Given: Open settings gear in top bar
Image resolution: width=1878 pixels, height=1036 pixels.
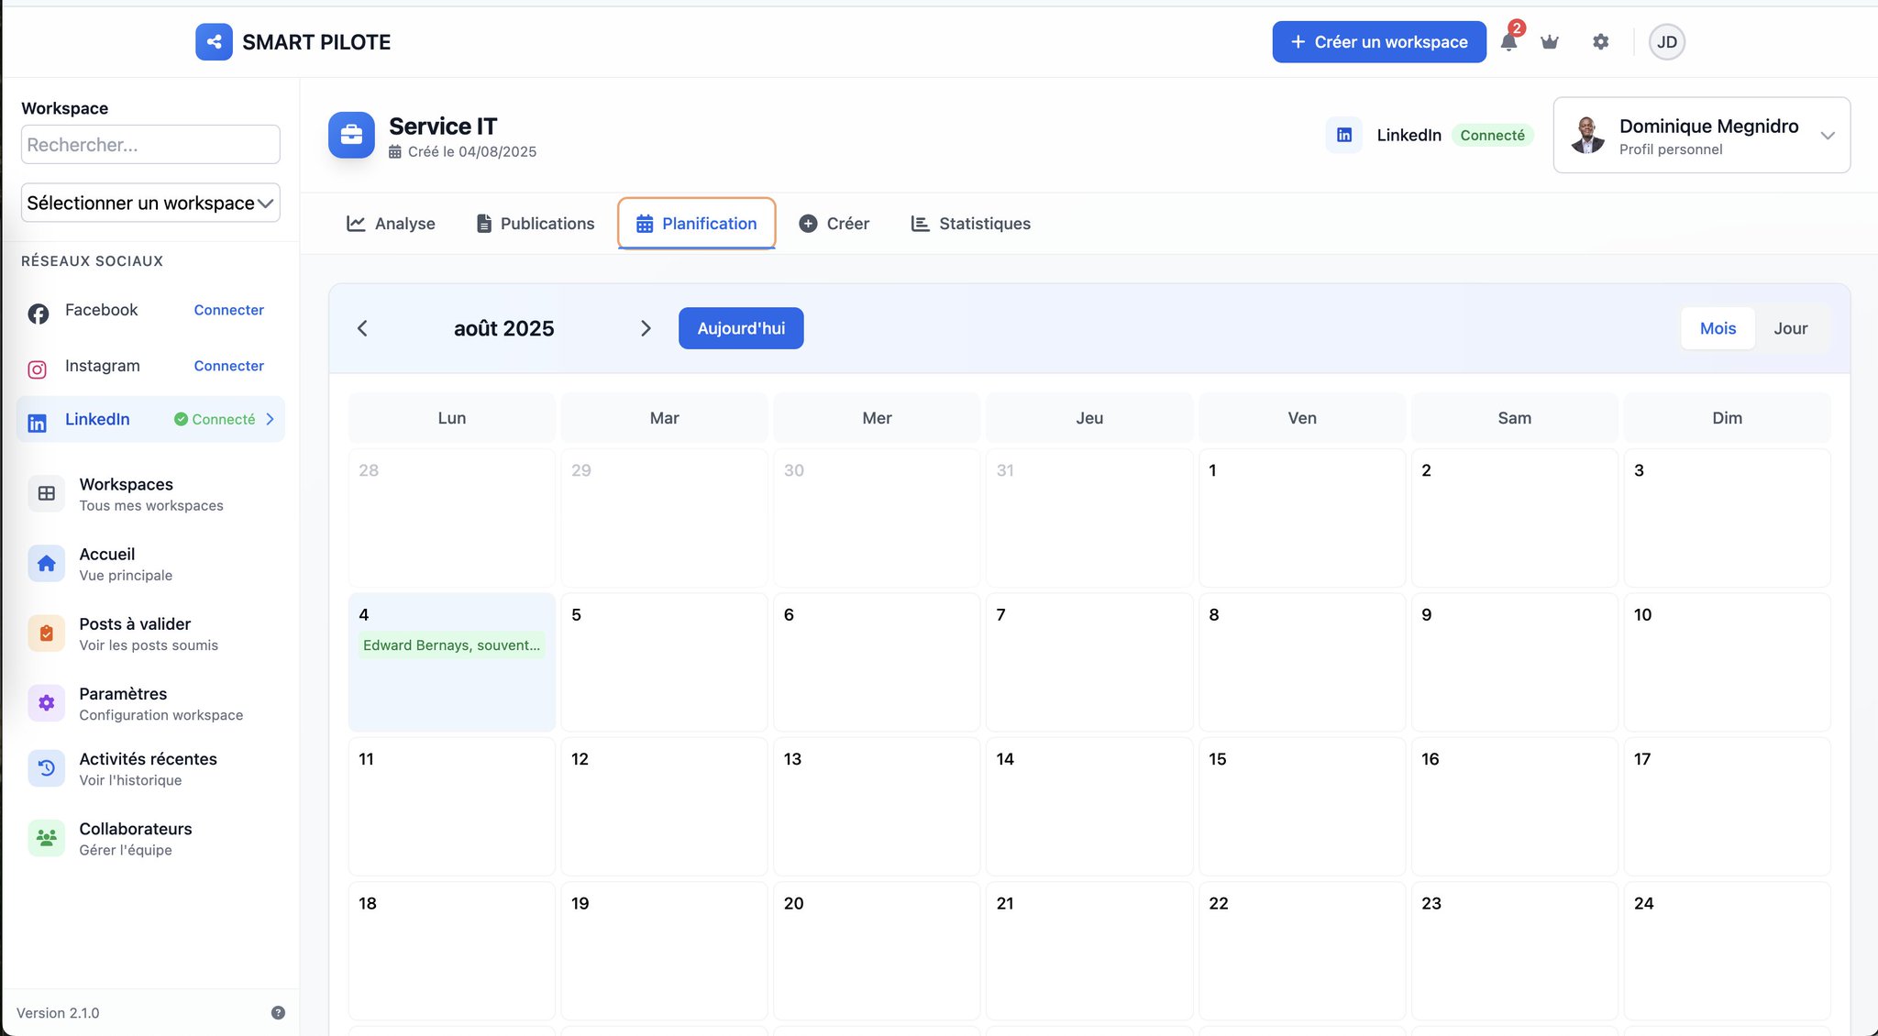Looking at the screenshot, I should click(1600, 42).
